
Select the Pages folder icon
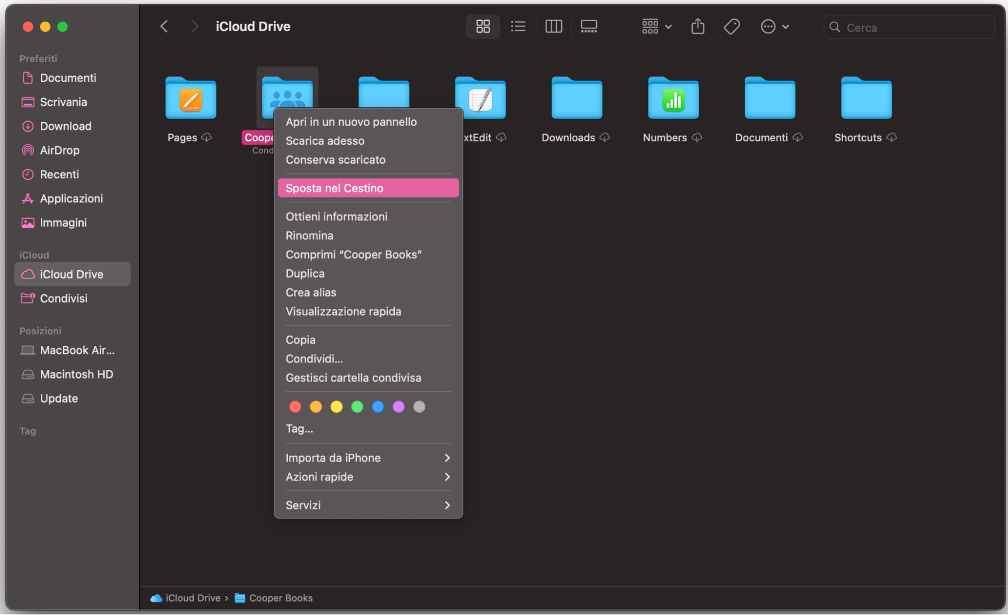[x=191, y=98]
